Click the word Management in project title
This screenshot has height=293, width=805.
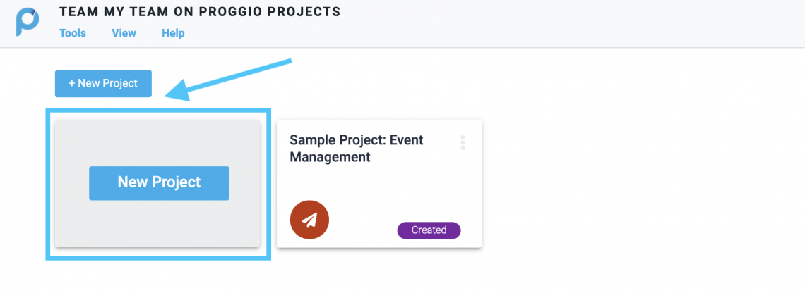coord(330,157)
